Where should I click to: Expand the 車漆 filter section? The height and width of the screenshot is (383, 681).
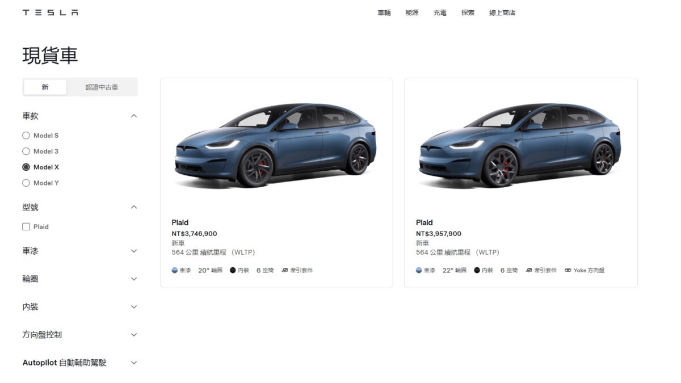click(79, 251)
